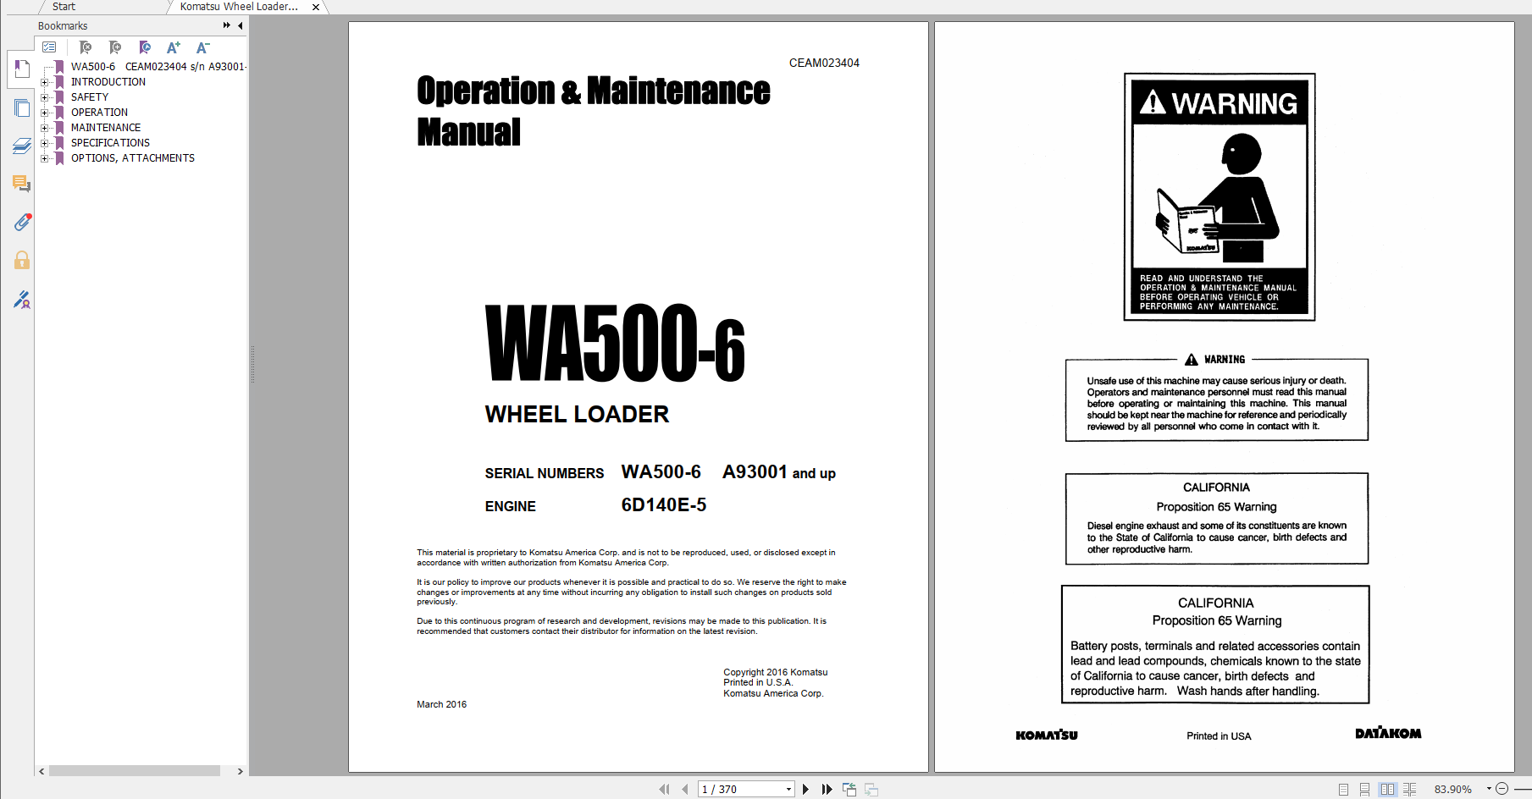Switch to continuous facing view mode

click(x=1409, y=789)
